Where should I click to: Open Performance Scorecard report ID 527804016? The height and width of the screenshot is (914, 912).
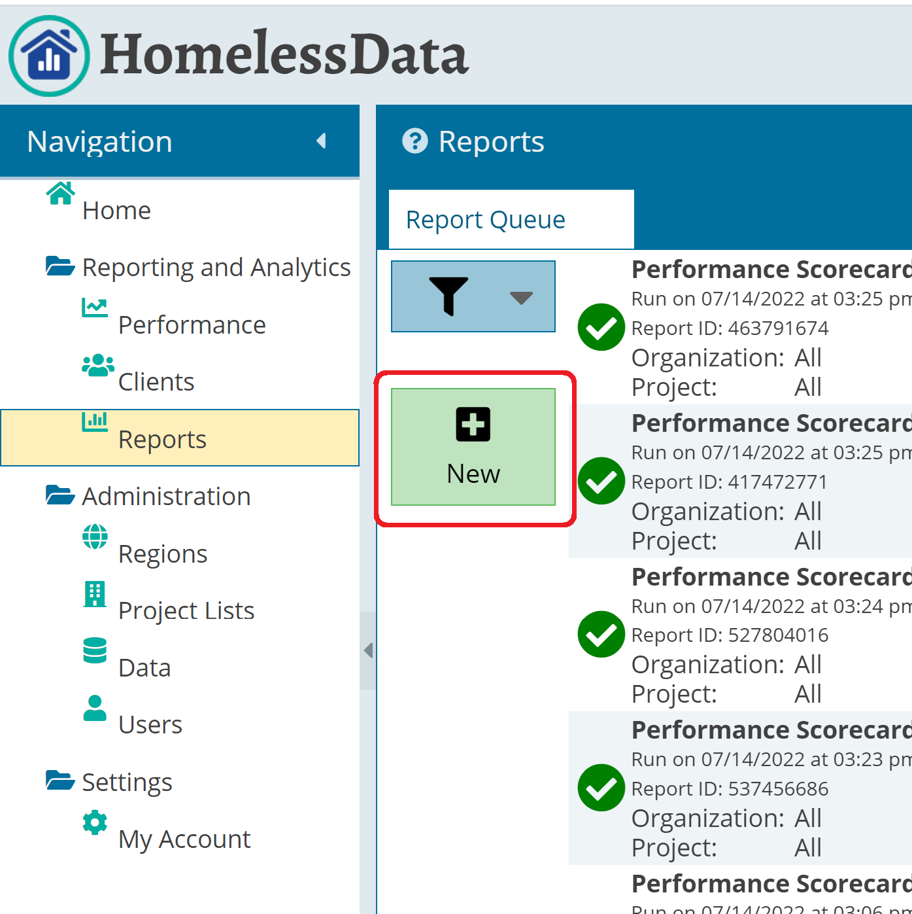coord(740,635)
